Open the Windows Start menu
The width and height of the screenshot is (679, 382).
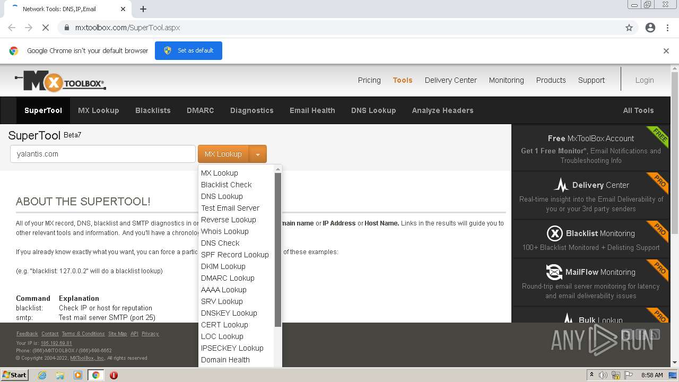pos(15,375)
